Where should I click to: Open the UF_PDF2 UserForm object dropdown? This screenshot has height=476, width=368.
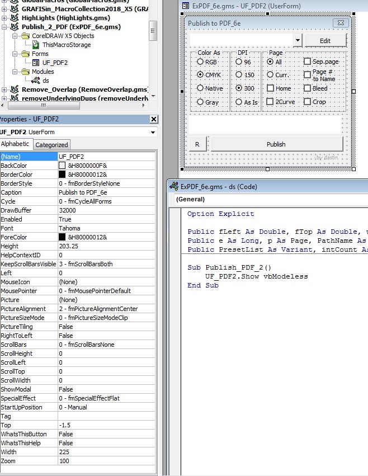[x=153, y=132]
